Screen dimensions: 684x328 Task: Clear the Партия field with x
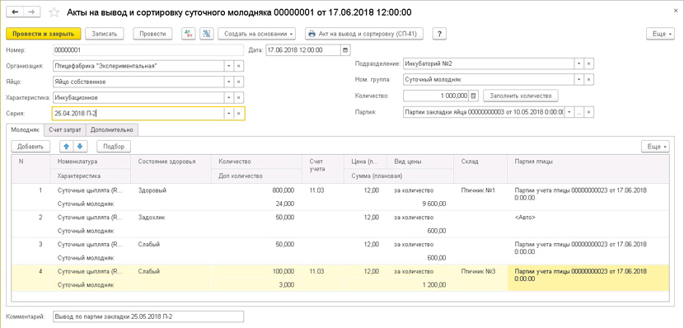pyautogui.click(x=588, y=112)
